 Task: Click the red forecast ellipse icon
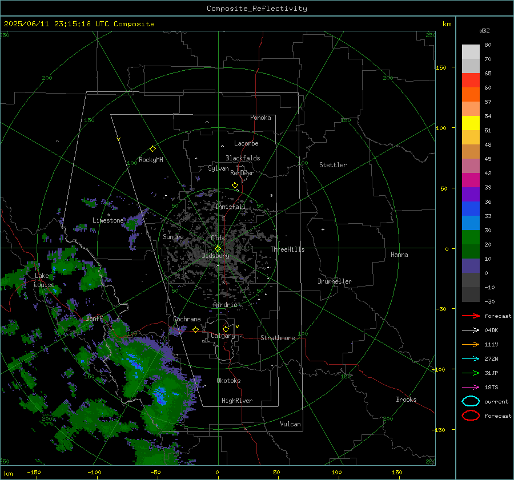coord(471,416)
